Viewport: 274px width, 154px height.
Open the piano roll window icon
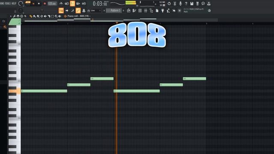[134, 11]
